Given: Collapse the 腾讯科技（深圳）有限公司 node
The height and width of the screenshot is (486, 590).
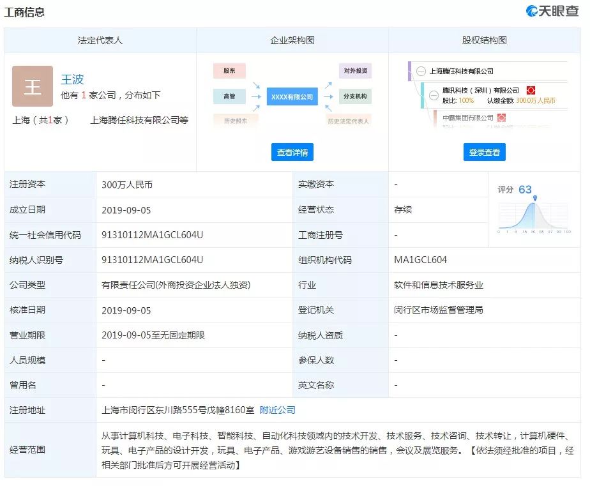Looking at the screenshot, I should tap(434, 95).
